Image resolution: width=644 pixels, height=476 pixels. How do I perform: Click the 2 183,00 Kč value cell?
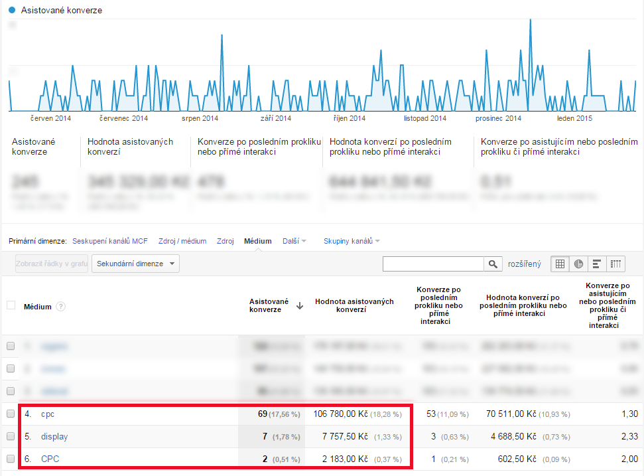[345, 459]
